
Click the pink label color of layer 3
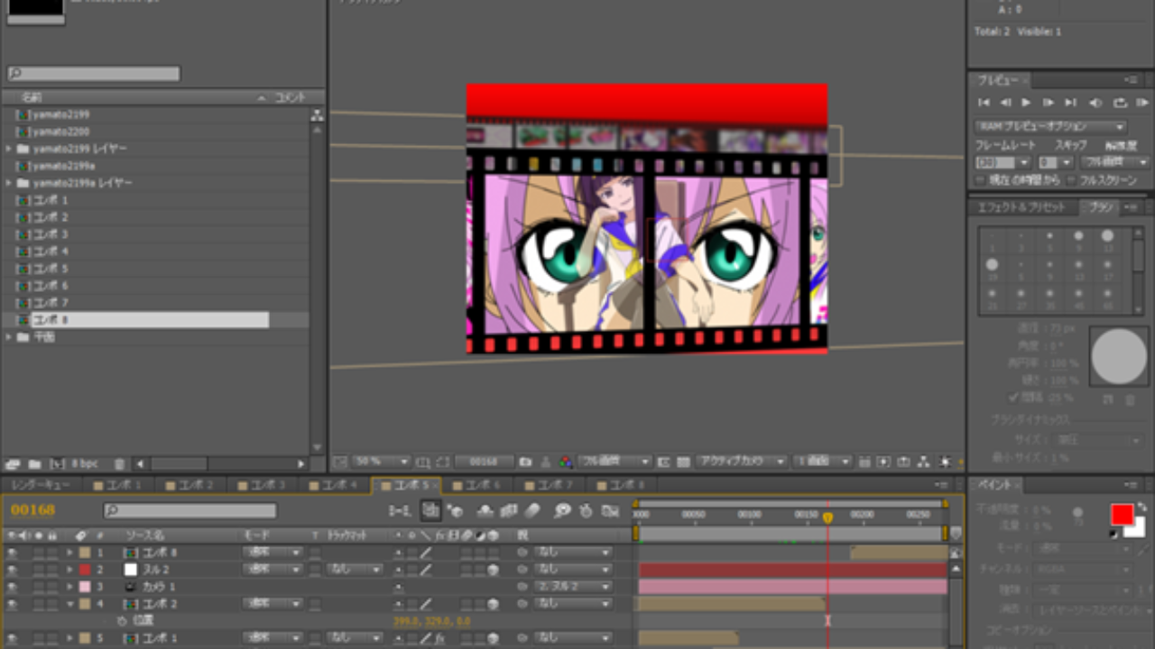tap(85, 587)
